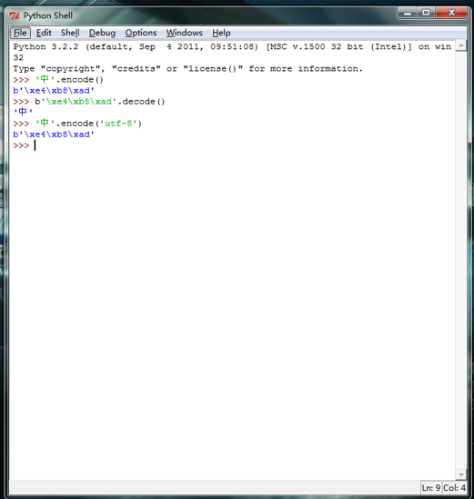Click the .decode() command line
The height and width of the screenshot is (499, 474).
(89, 102)
